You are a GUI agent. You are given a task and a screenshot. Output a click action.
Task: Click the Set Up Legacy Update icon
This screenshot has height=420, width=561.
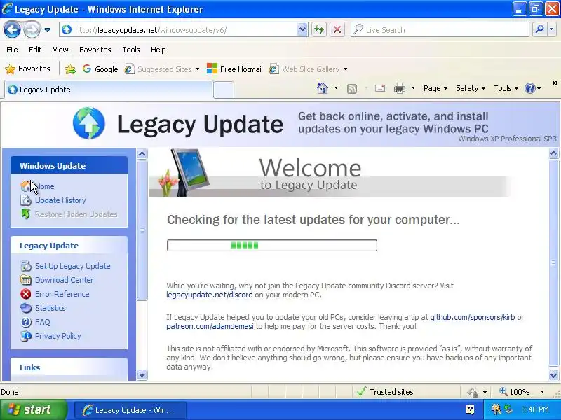(26, 266)
